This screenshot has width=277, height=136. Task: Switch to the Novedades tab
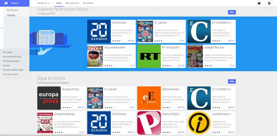pyautogui.click(x=88, y=3)
